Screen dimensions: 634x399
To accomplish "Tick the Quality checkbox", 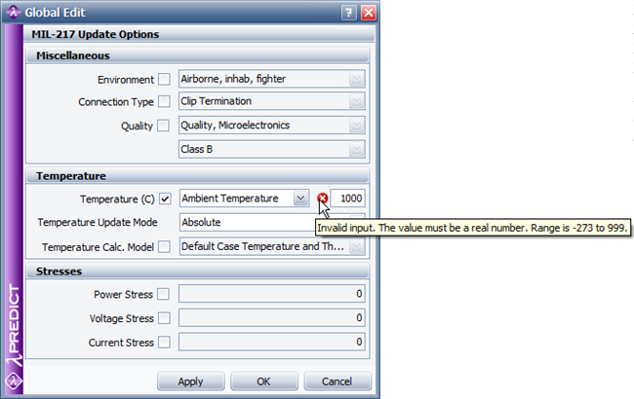I will coord(164,125).
